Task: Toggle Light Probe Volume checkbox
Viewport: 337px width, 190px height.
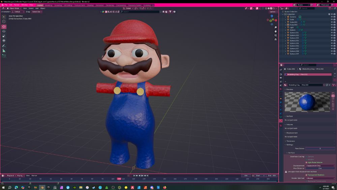Action: (306, 162)
